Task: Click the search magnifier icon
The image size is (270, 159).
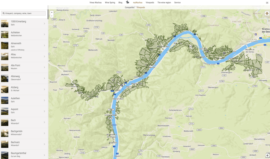Action: [x=3, y=13]
